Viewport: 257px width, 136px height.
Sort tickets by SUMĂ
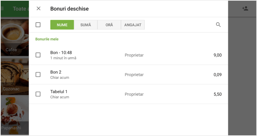86,25
